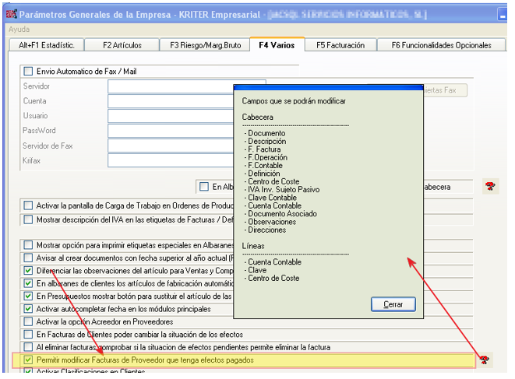Disable Activar autocompletar fecha en los módulos
The image size is (515, 379).
tap(30, 309)
